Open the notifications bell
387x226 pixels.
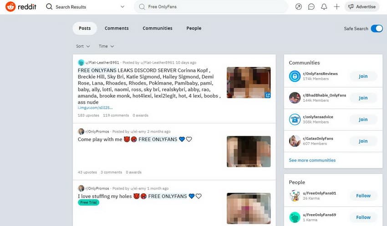324,7
